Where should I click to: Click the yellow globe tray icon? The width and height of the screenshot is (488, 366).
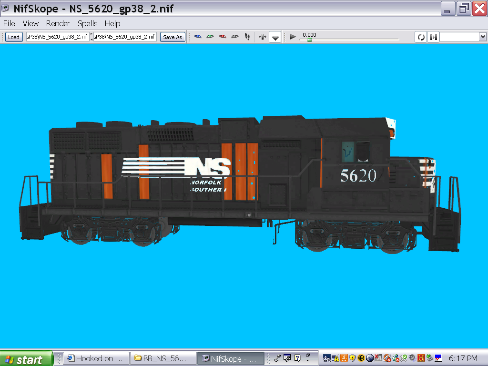click(361, 358)
